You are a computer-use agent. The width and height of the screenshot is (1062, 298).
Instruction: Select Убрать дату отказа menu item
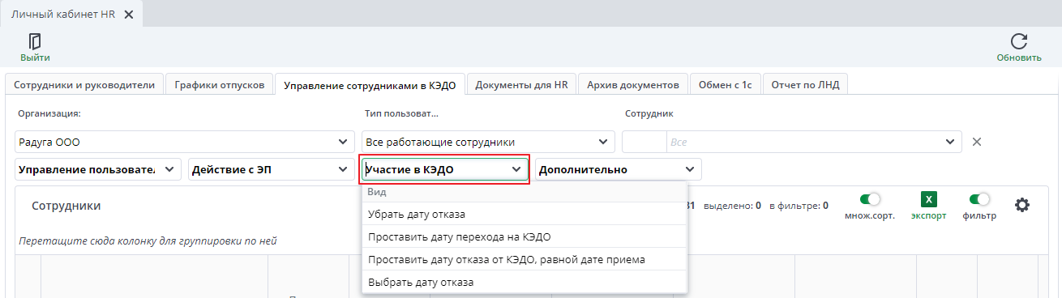click(525, 214)
